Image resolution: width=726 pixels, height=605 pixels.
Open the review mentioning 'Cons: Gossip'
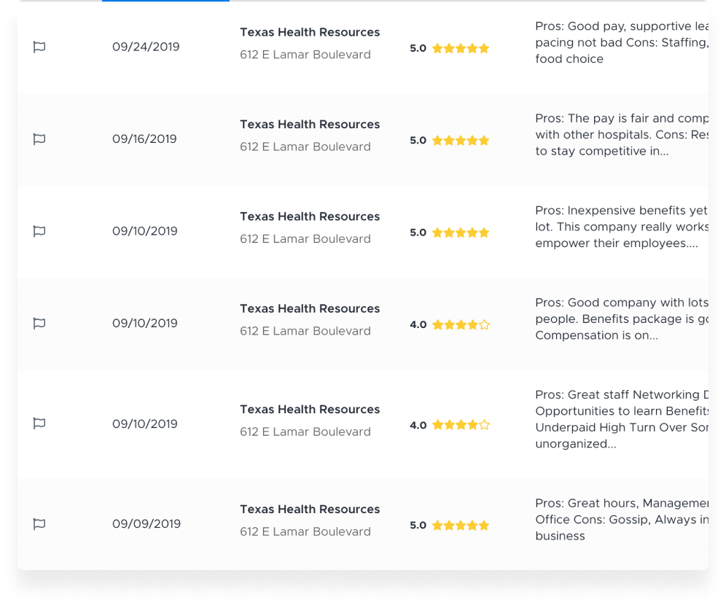click(x=621, y=520)
